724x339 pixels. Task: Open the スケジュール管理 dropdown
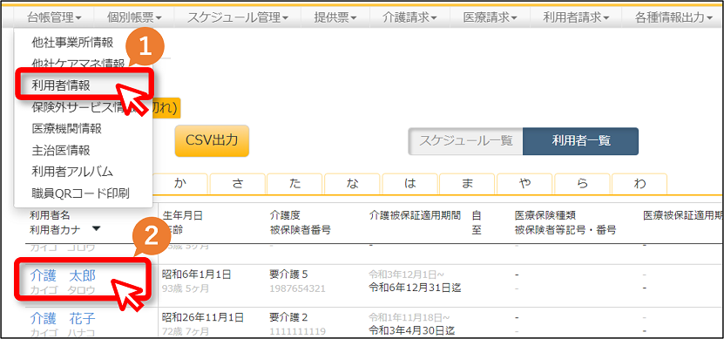[x=237, y=17]
